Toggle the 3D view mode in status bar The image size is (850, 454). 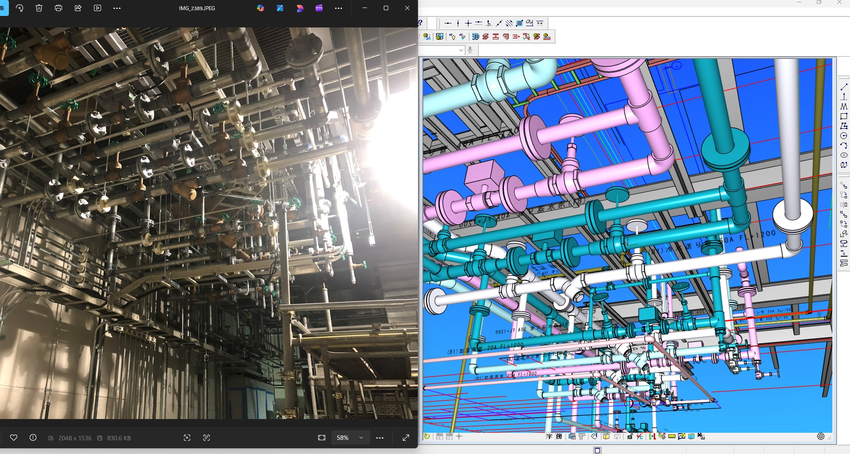coord(449,437)
